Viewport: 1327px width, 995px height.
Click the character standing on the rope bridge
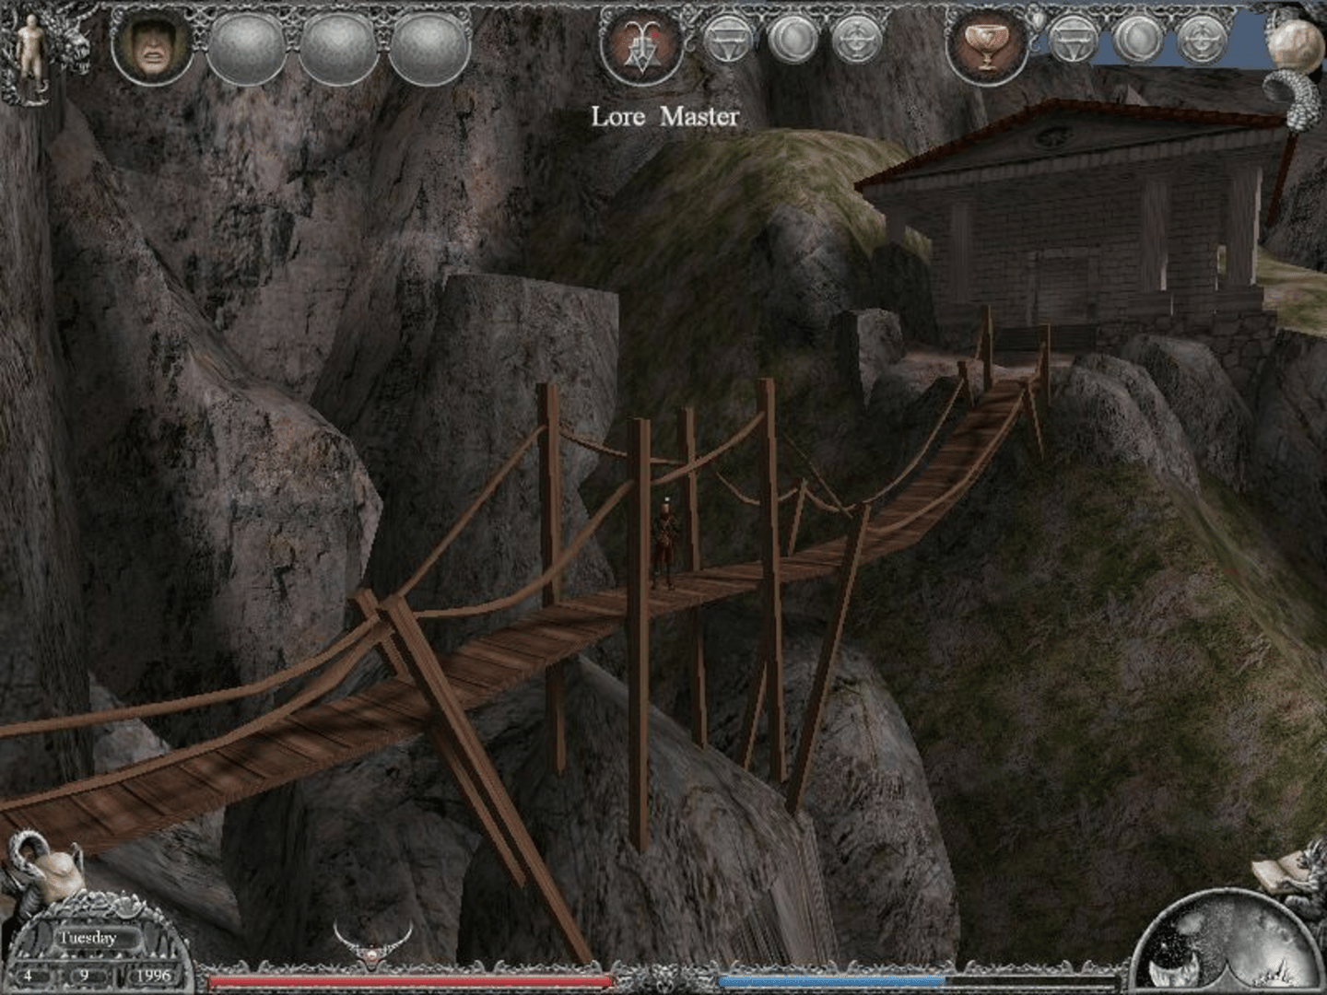point(663,544)
